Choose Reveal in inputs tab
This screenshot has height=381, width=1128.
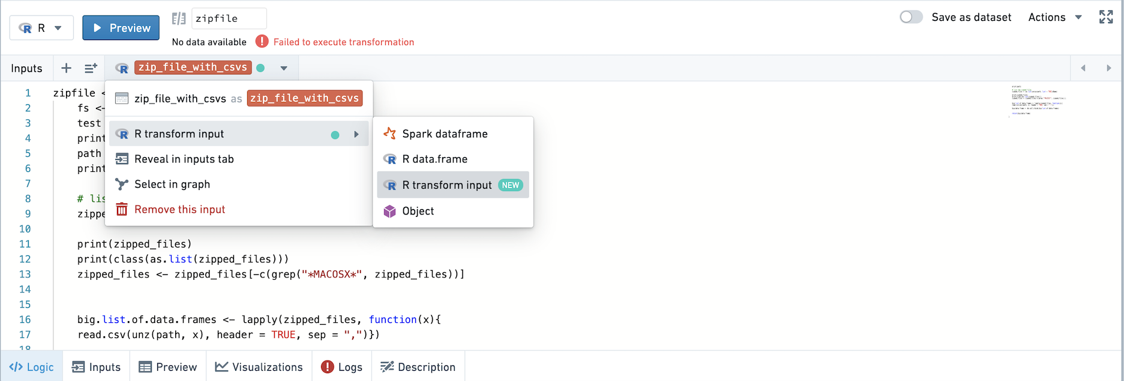pos(239,159)
